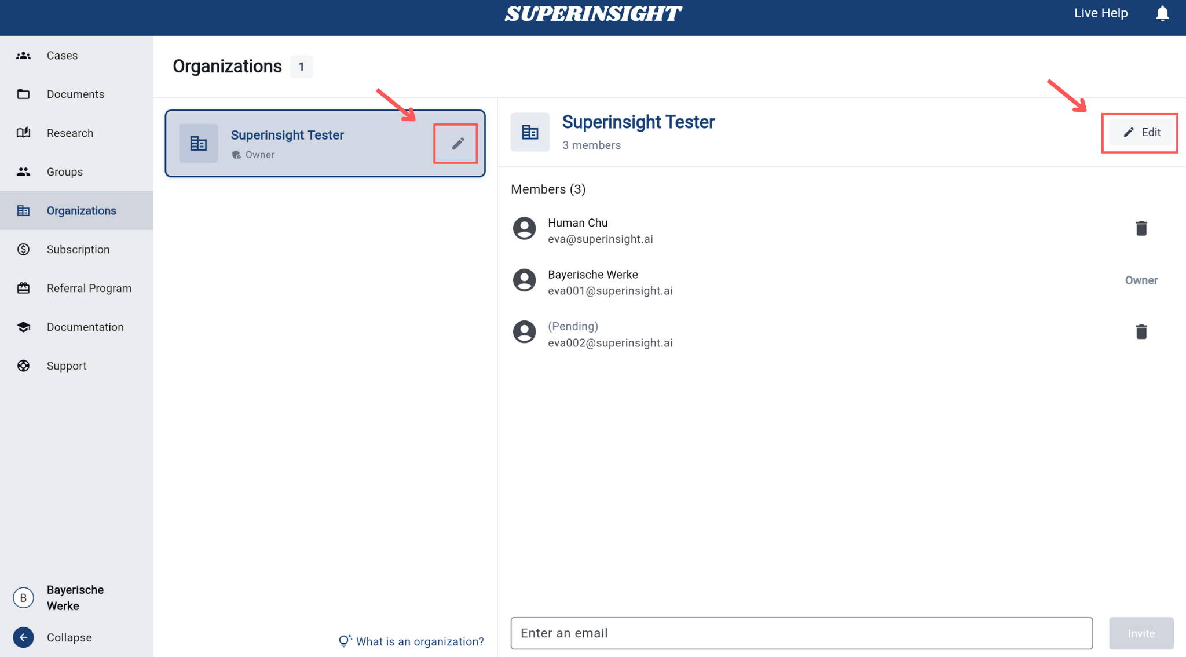Viewport: 1186px width, 657px height.
Task: Click Owner label beside Bayerische Werke
Action: click(x=1141, y=280)
